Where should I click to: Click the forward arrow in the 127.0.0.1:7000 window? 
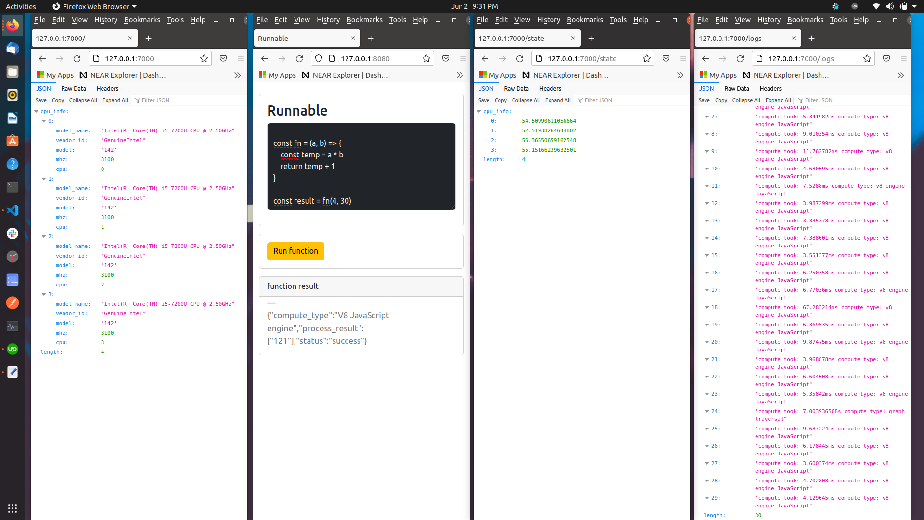pos(60,59)
